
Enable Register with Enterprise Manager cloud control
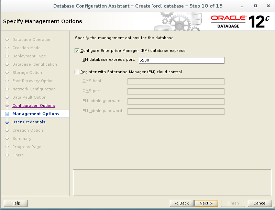[x=77, y=72]
